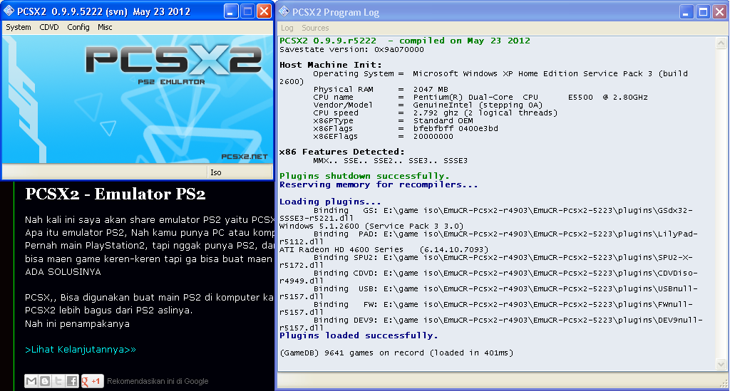The image size is (730, 391).
Task: Click the Iso status bar field
Action: pos(240,172)
